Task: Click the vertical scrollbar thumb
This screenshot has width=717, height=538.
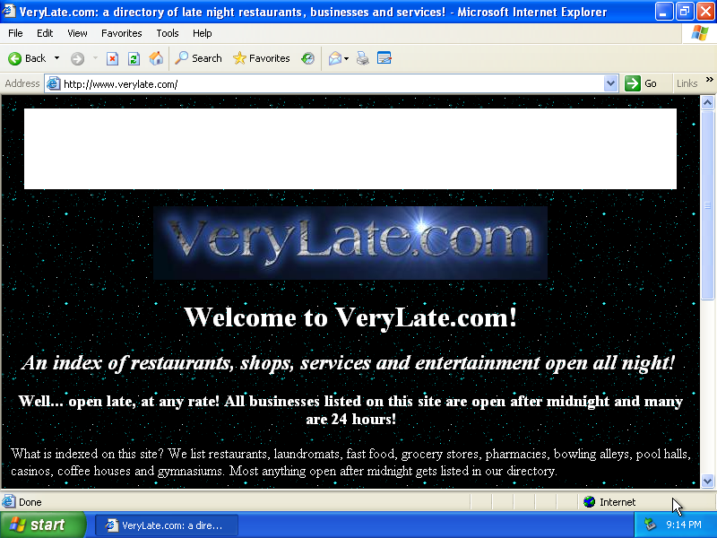Action: click(x=707, y=204)
